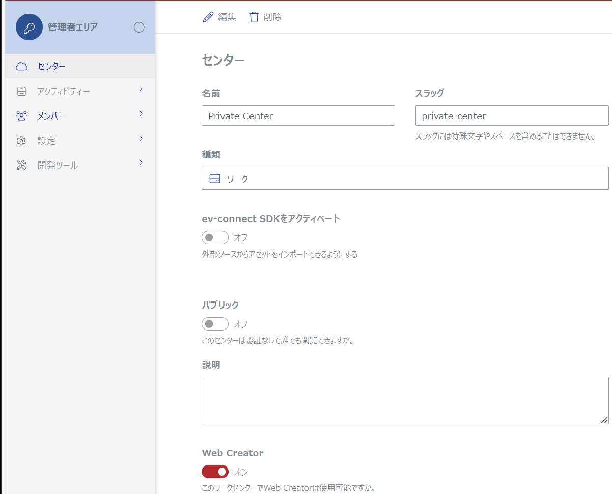Image resolution: width=612 pixels, height=494 pixels.
Task: Expand the メンバー submenu chevron
Action: pos(141,114)
